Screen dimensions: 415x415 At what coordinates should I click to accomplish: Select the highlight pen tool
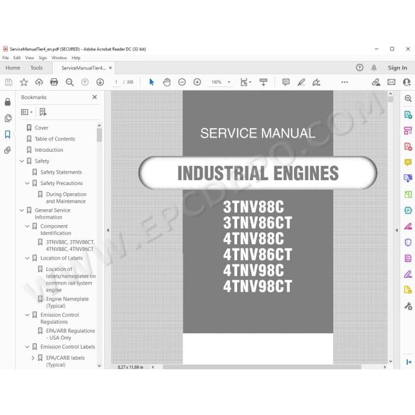click(301, 82)
